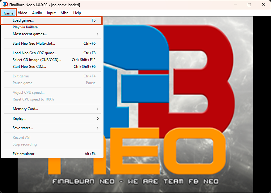Click the FinalBurn Neo title bar icon
The height and width of the screenshot is (193, 271).
pyautogui.click(x=5, y=5)
